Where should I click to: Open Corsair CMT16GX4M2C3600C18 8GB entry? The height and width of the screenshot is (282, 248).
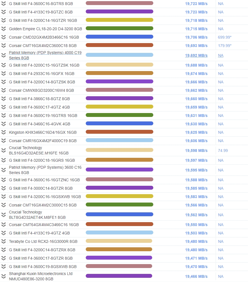point(43,46)
